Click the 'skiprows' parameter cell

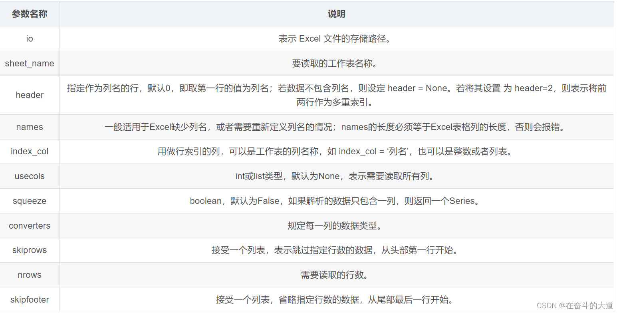[x=30, y=250]
